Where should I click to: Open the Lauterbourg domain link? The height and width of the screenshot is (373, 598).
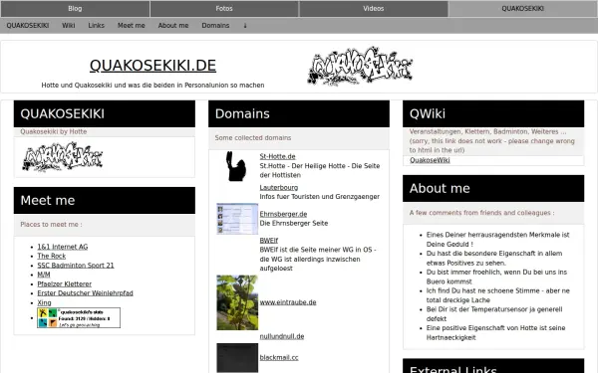279,187
